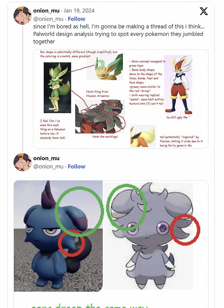
Task: Open @onion_mu handle in first tweet
Action: (x=48, y=19)
